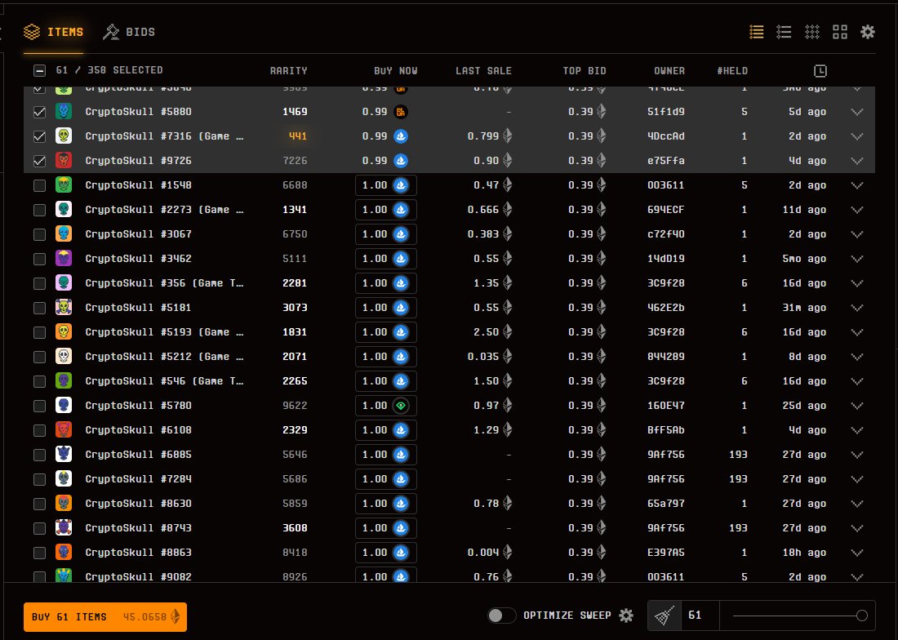The height and width of the screenshot is (640, 898).
Task: Sort by Top Bid column header
Action: (585, 71)
